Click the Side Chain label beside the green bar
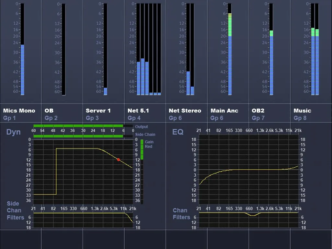Screen dimensions: 332x249 (x=145, y=135)
